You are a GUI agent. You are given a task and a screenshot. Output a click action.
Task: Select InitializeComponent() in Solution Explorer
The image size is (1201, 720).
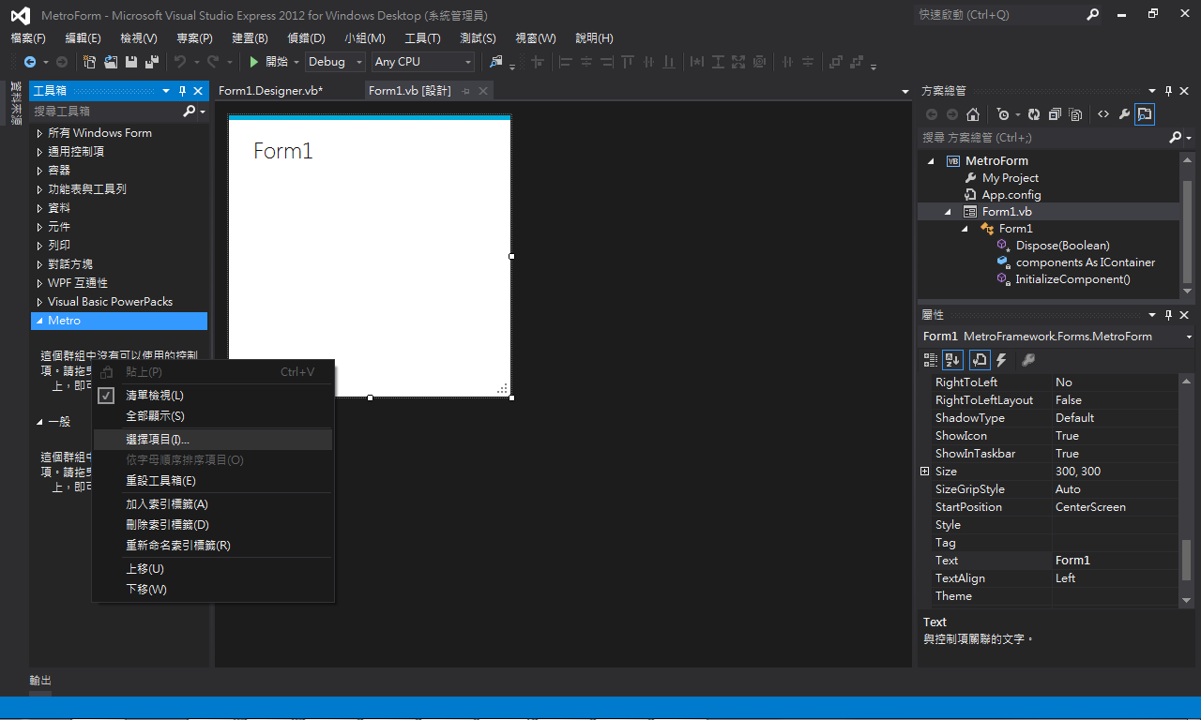point(1072,279)
